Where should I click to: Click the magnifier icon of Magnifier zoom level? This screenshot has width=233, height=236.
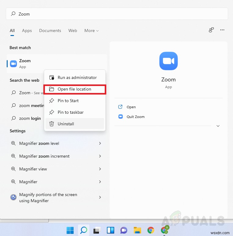coord(13,143)
